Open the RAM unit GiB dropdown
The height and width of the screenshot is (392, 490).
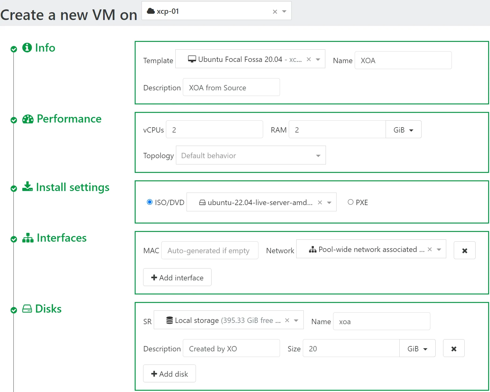click(x=403, y=130)
